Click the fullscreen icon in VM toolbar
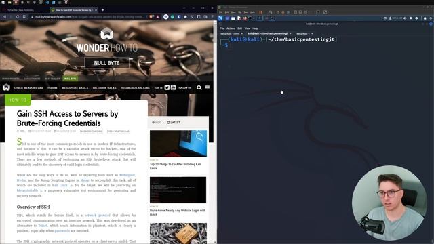The width and height of the screenshot is (434, 244). coord(305,12)
